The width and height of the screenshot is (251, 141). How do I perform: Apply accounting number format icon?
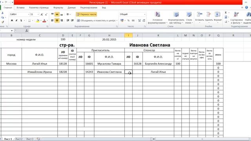[122, 20]
